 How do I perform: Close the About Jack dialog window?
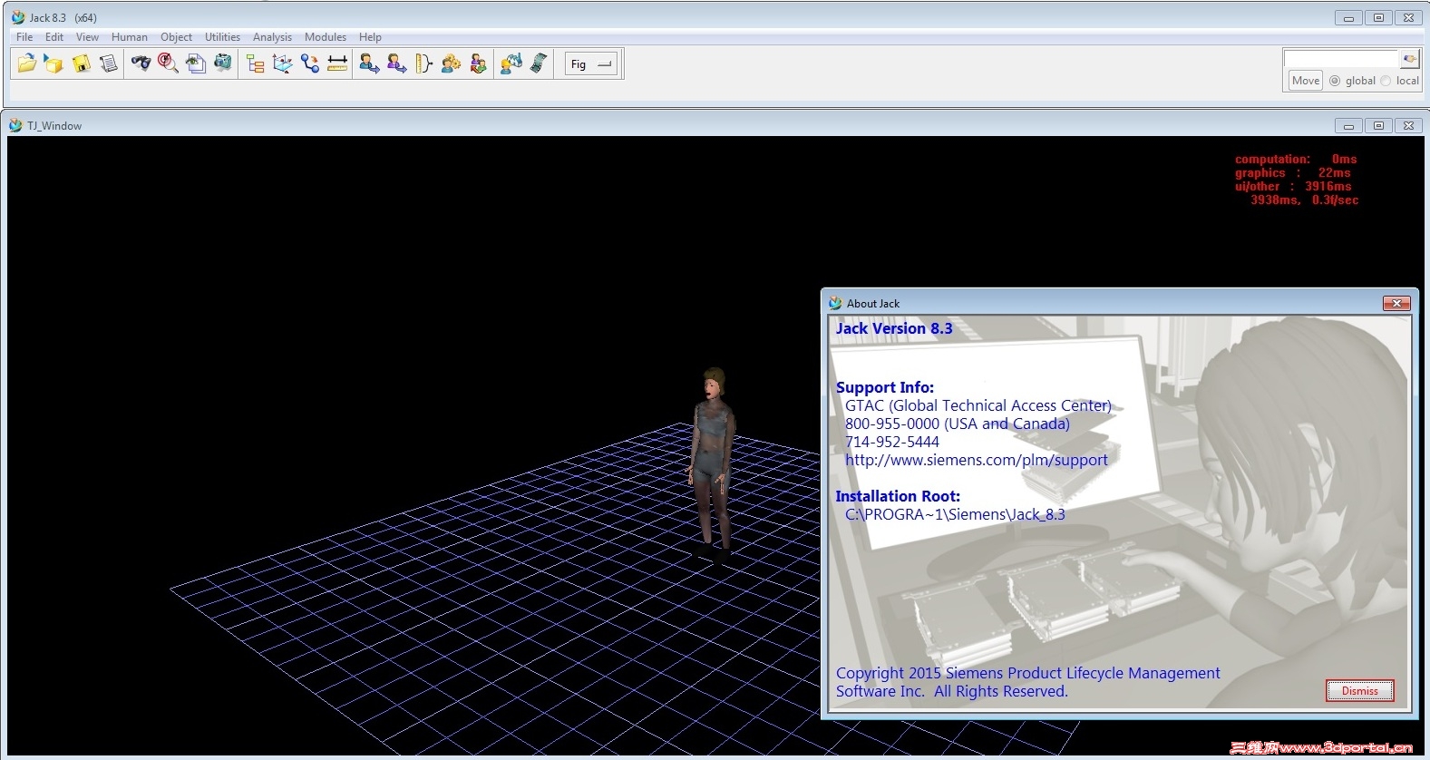coord(1396,303)
